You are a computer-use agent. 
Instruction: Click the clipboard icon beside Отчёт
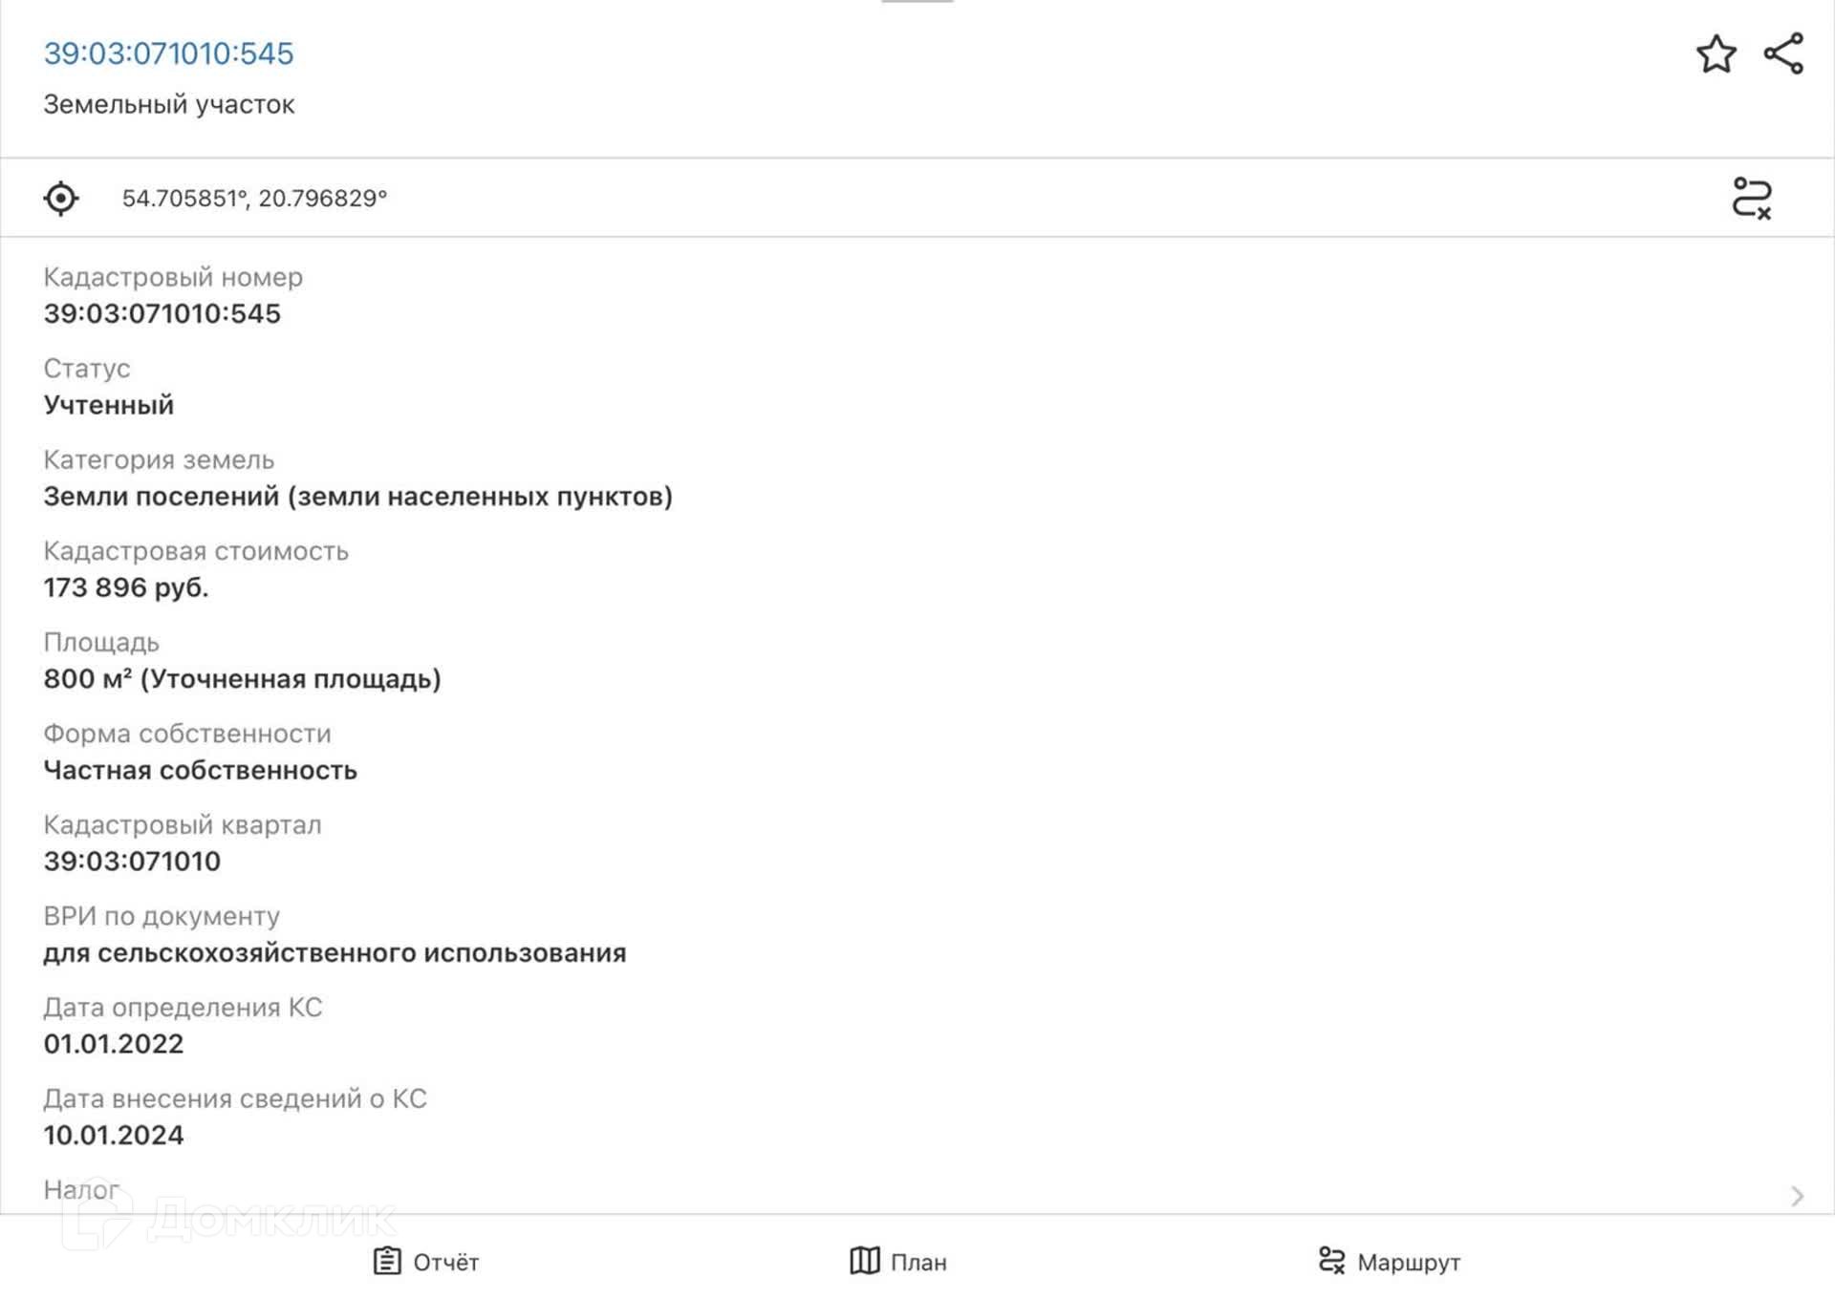tap(387, 1261)
